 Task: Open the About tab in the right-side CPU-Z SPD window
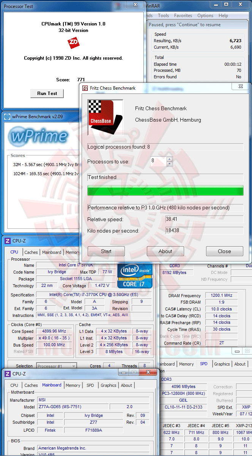(x=240, y=364)
